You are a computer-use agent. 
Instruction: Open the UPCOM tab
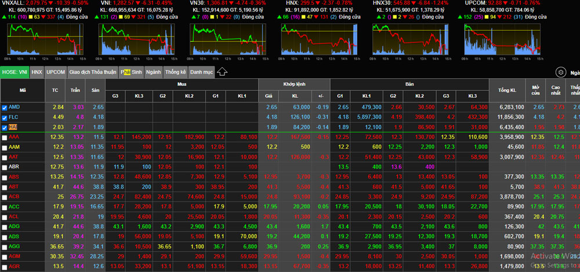point(56,72)
